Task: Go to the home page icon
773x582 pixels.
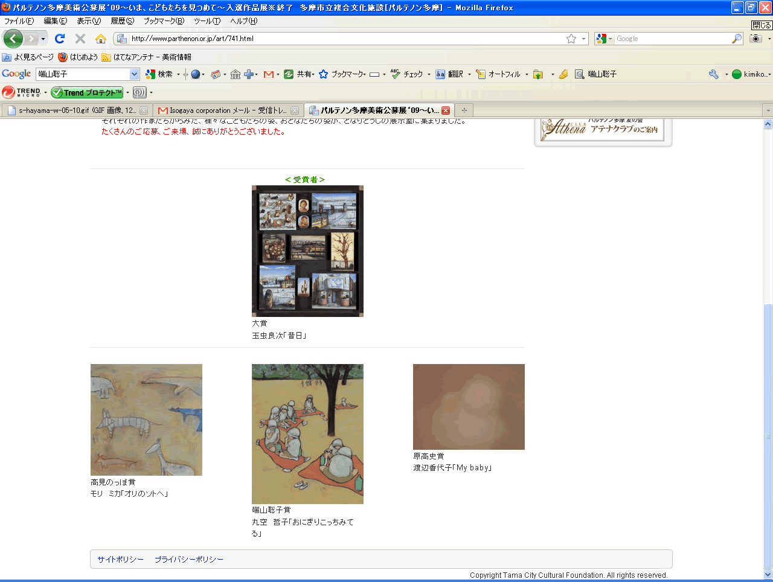Action: 101,39
